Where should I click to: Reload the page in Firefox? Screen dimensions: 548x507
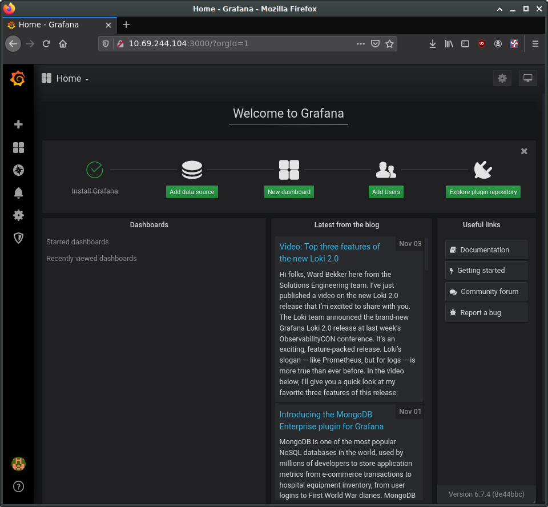pyautogui.click(x=46, y=44)
